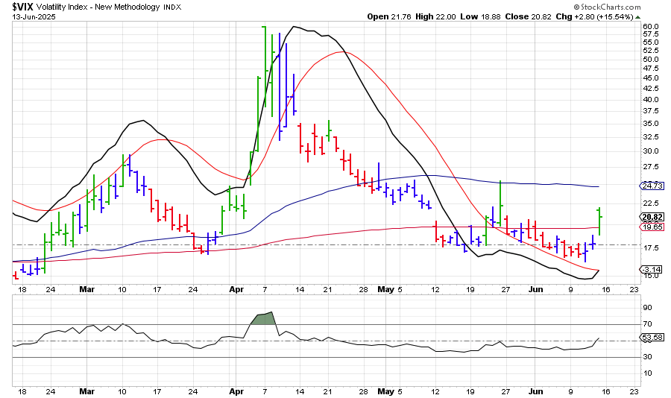The image size is (671, 398).
Task: Select the Apr label on main chart axis
Action: pos(237,287)
